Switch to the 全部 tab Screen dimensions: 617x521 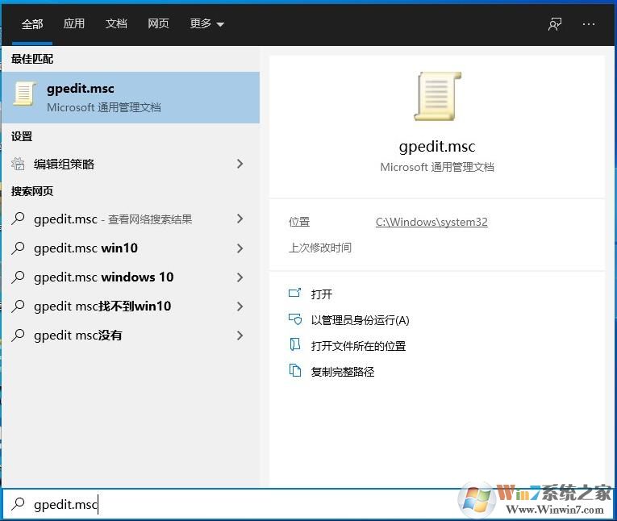32,24
